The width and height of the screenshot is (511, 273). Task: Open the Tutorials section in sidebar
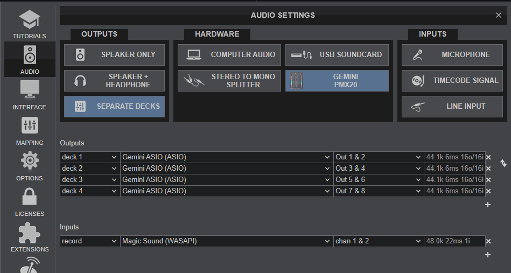coord(30,24)
